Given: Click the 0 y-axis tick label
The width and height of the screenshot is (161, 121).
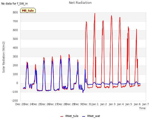Looking at the screenshot, I should click(17, 83).
